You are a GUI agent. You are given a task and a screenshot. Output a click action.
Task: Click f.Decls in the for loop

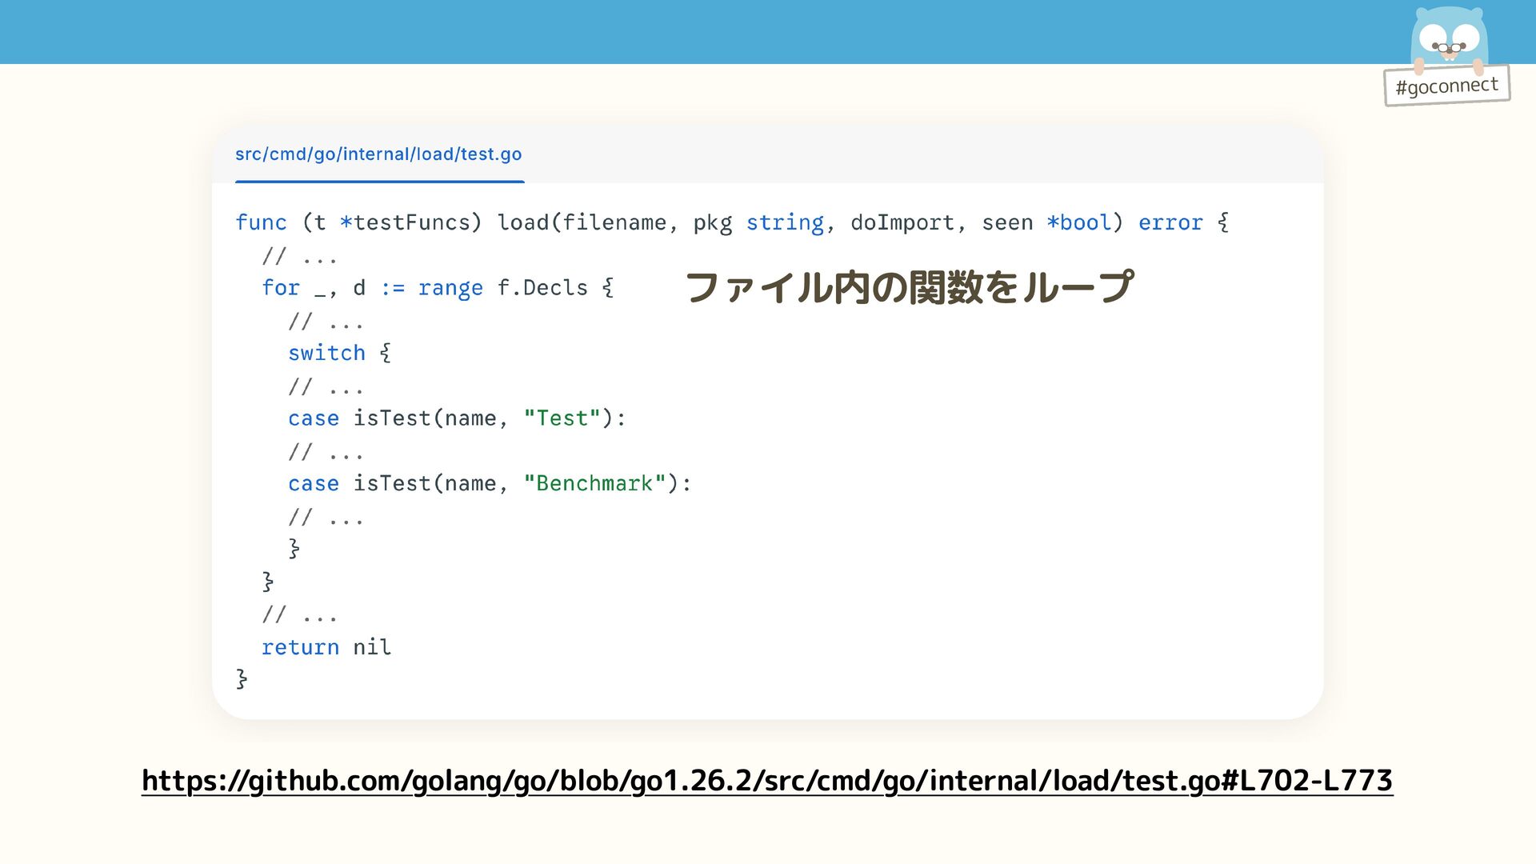click(x=542, y=288)
